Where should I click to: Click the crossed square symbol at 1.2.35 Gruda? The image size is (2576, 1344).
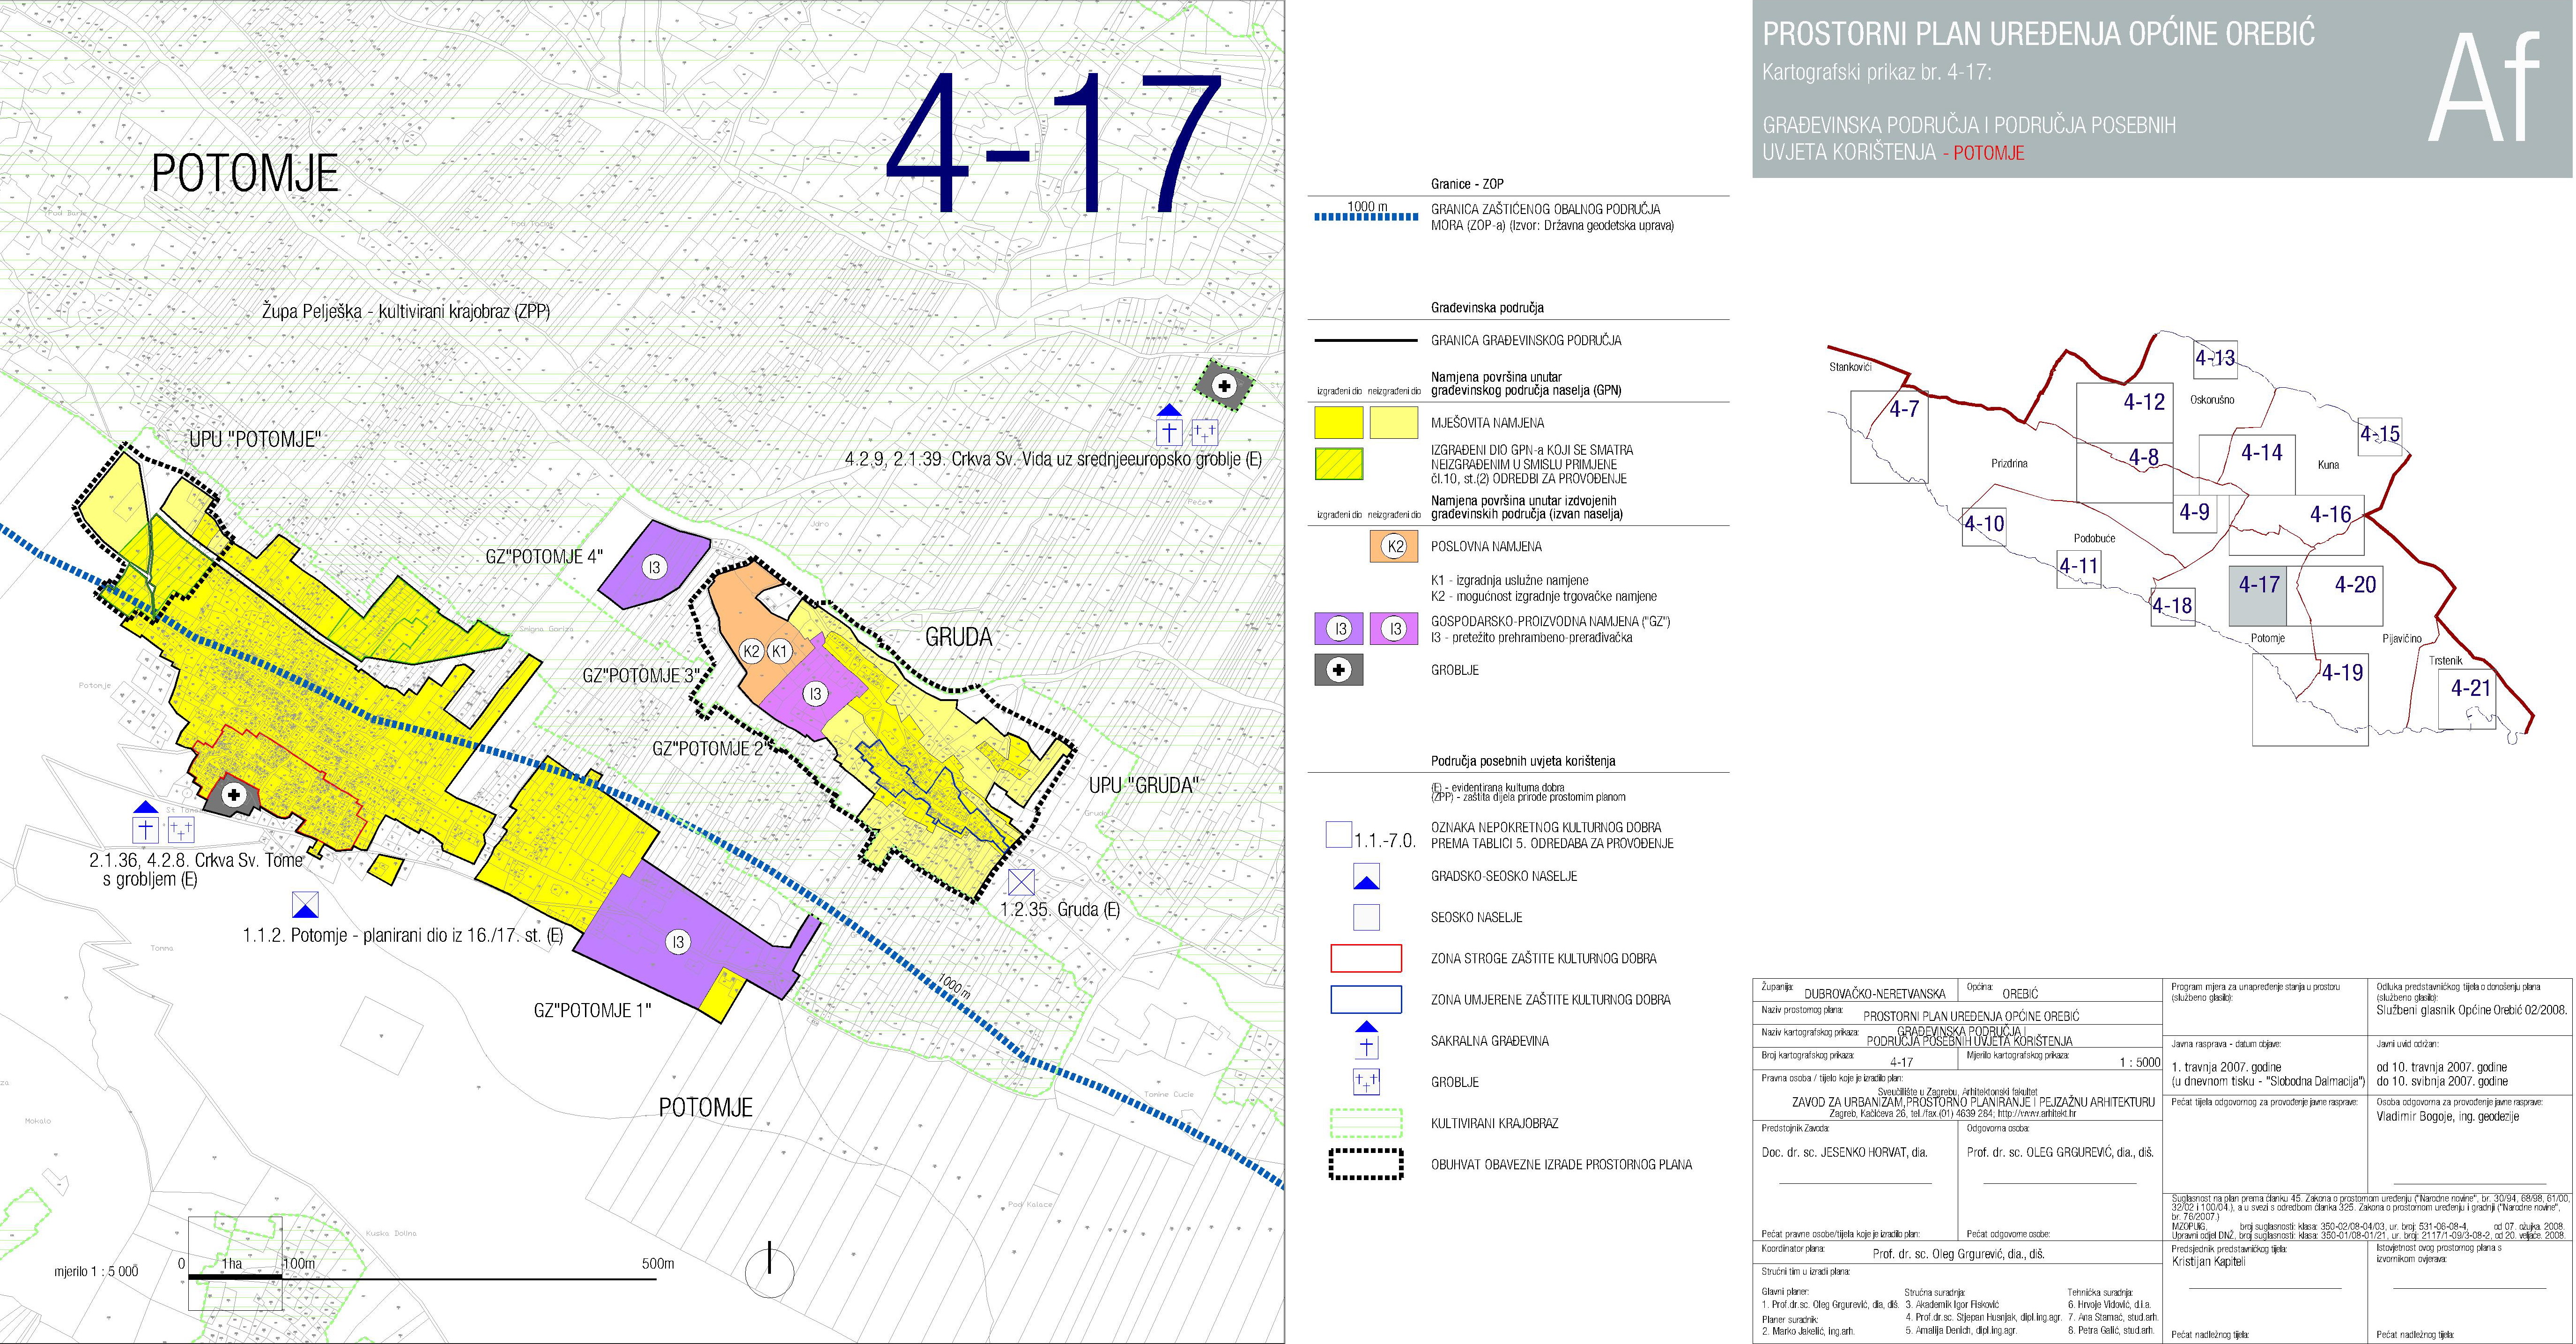[x=1020, y=882]
